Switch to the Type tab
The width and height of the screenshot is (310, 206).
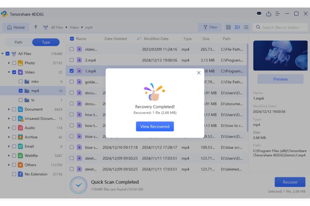point(46,42)
